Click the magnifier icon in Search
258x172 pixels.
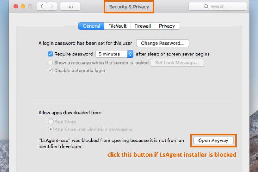tap(207, 6)
